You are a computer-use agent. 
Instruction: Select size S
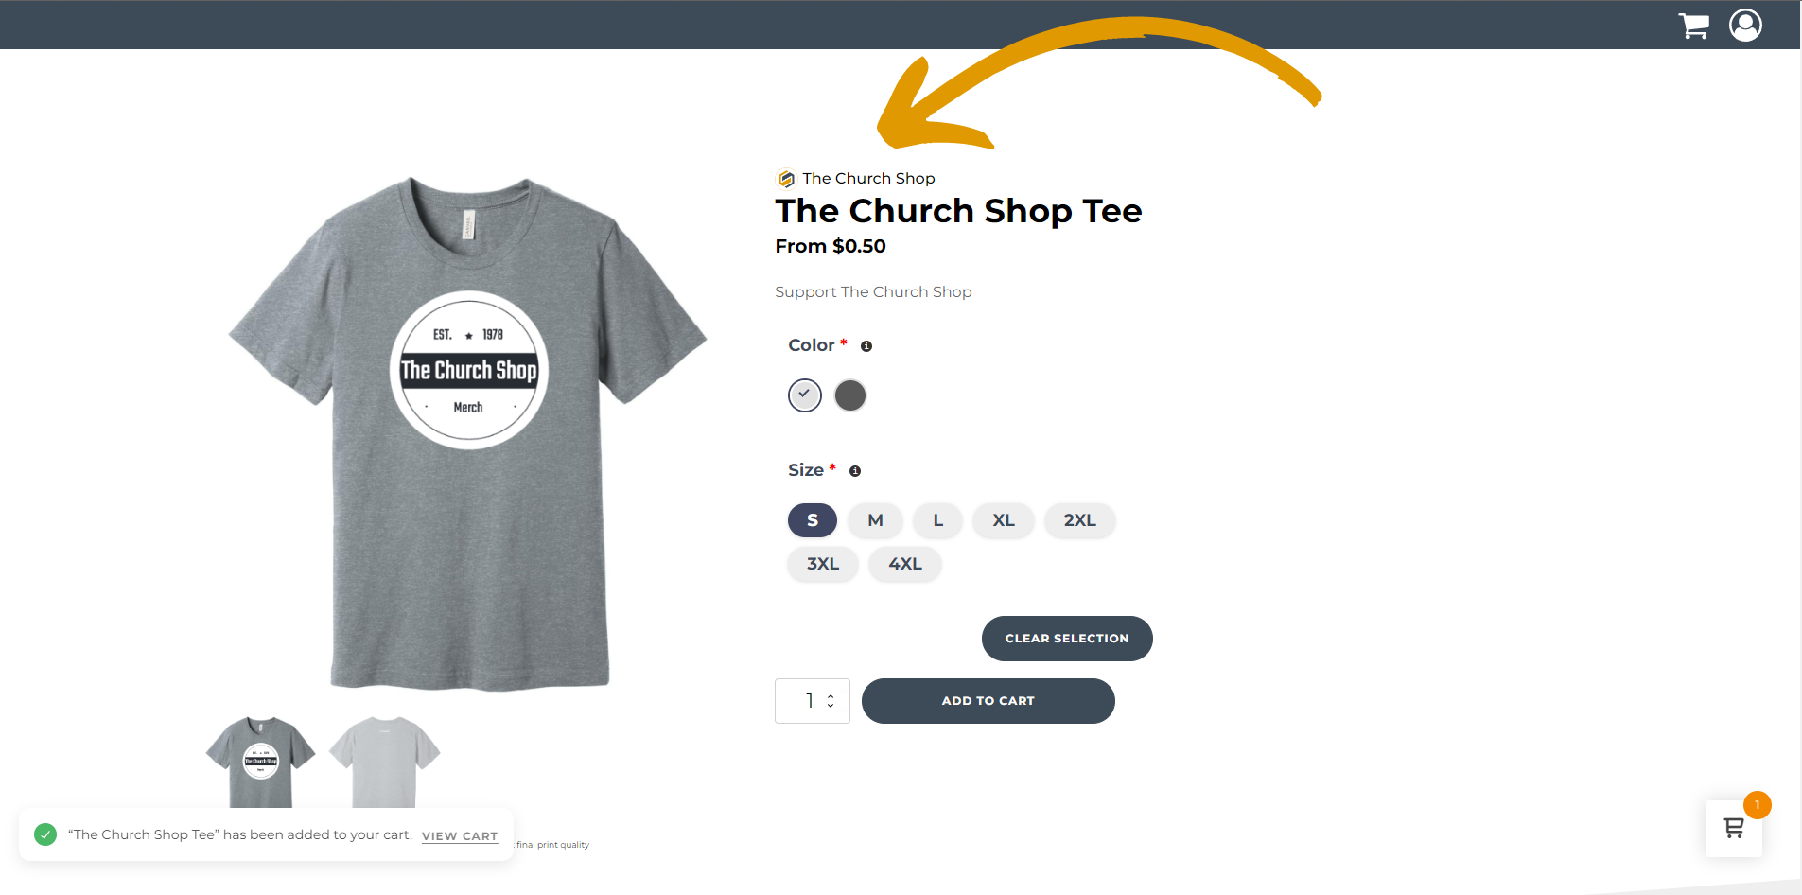(813, 520)
